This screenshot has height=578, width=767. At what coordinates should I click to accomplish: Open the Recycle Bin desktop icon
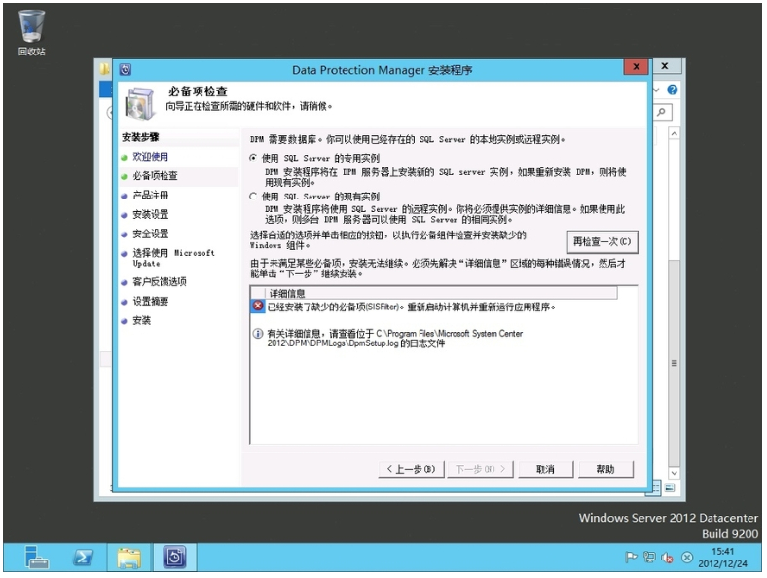click(32, 32)
